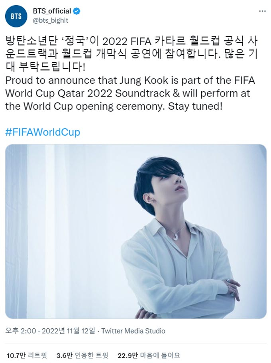Click the pendant necklace in the photo

(x=175, y=236)
